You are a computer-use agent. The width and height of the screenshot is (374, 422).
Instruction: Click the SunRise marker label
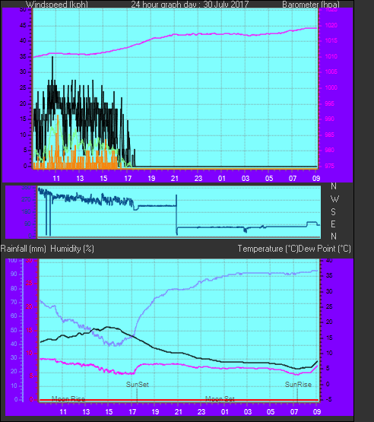point(298,384)
